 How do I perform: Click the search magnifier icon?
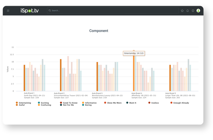click(50, 11)
